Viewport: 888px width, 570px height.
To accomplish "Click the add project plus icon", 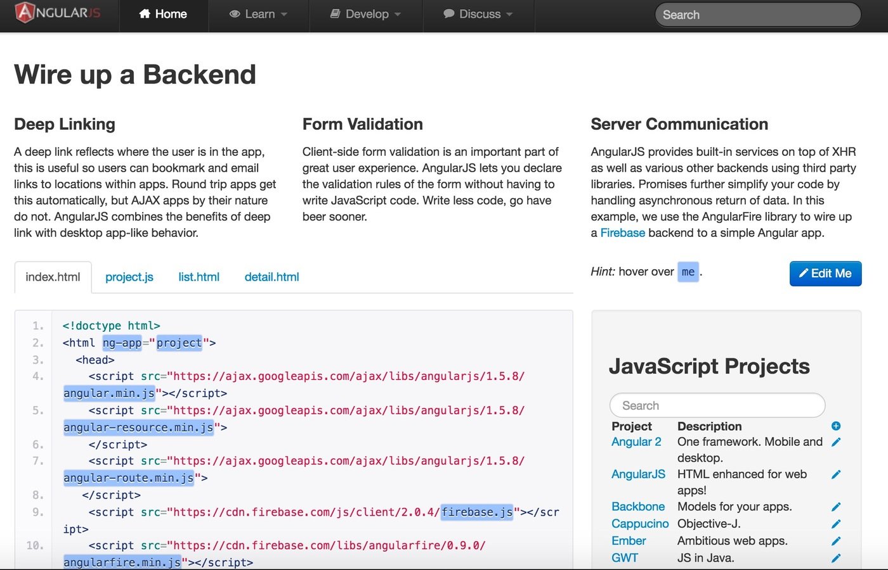I will click(x=836, y=426).
